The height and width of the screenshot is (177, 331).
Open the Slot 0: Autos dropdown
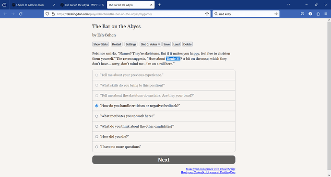(151, 44)
